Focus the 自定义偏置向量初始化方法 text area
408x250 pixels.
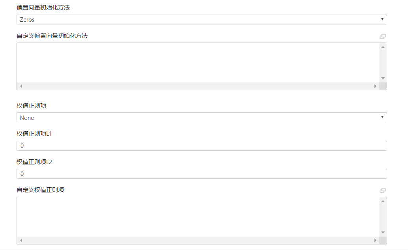click(x=198, y=63)
